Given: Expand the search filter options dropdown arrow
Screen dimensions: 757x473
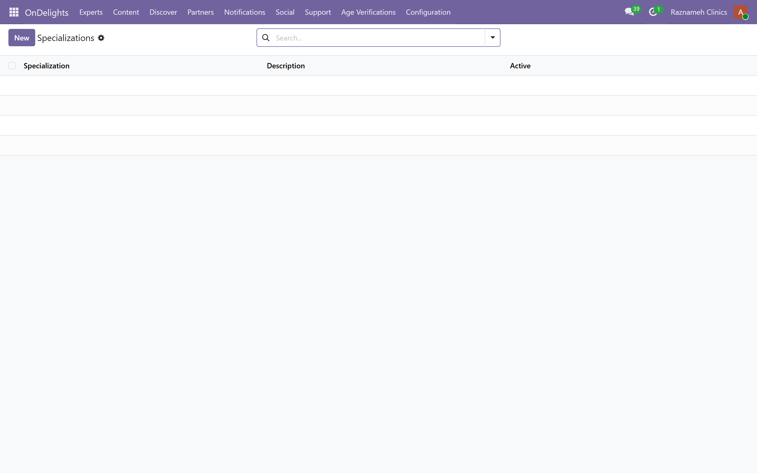Looking at the screenshot, I should (x=493, y=38).
